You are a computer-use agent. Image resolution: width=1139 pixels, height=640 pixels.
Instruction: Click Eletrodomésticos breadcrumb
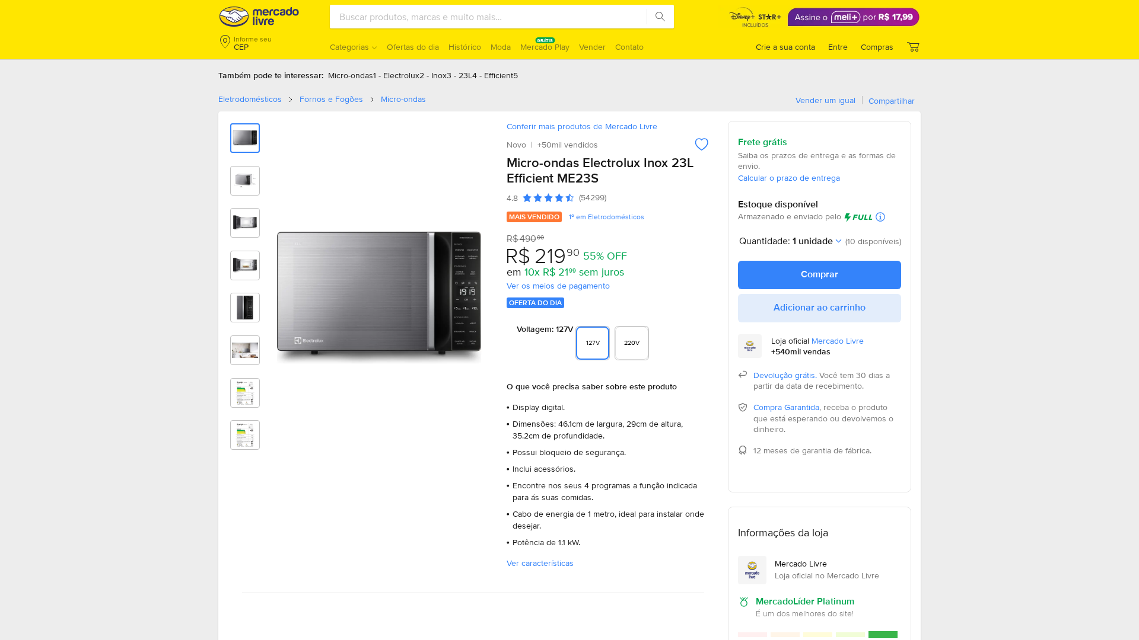tap(250, 100)
